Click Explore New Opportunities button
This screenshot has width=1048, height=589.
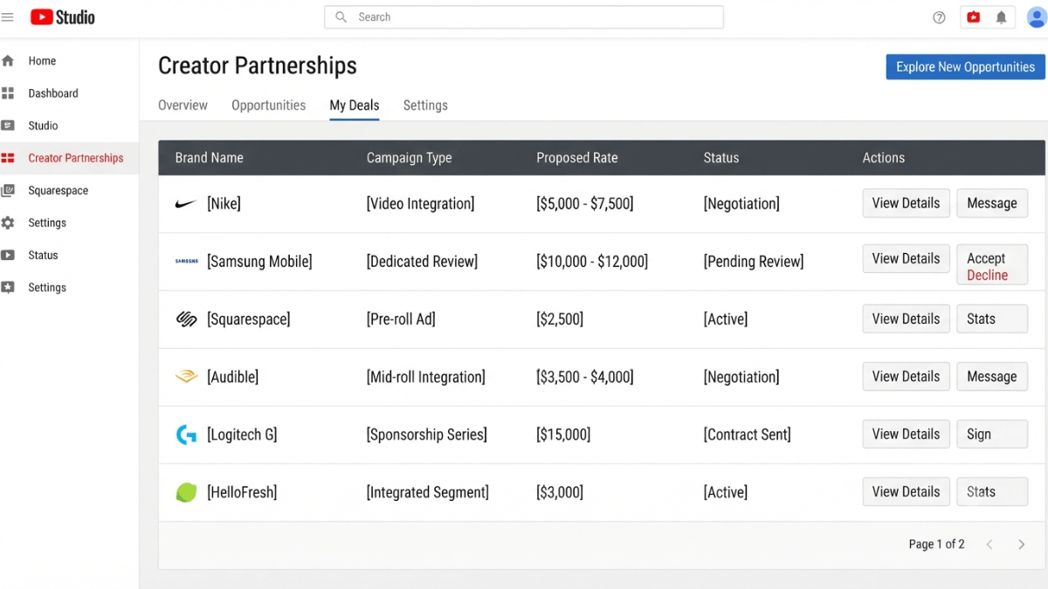965,67
